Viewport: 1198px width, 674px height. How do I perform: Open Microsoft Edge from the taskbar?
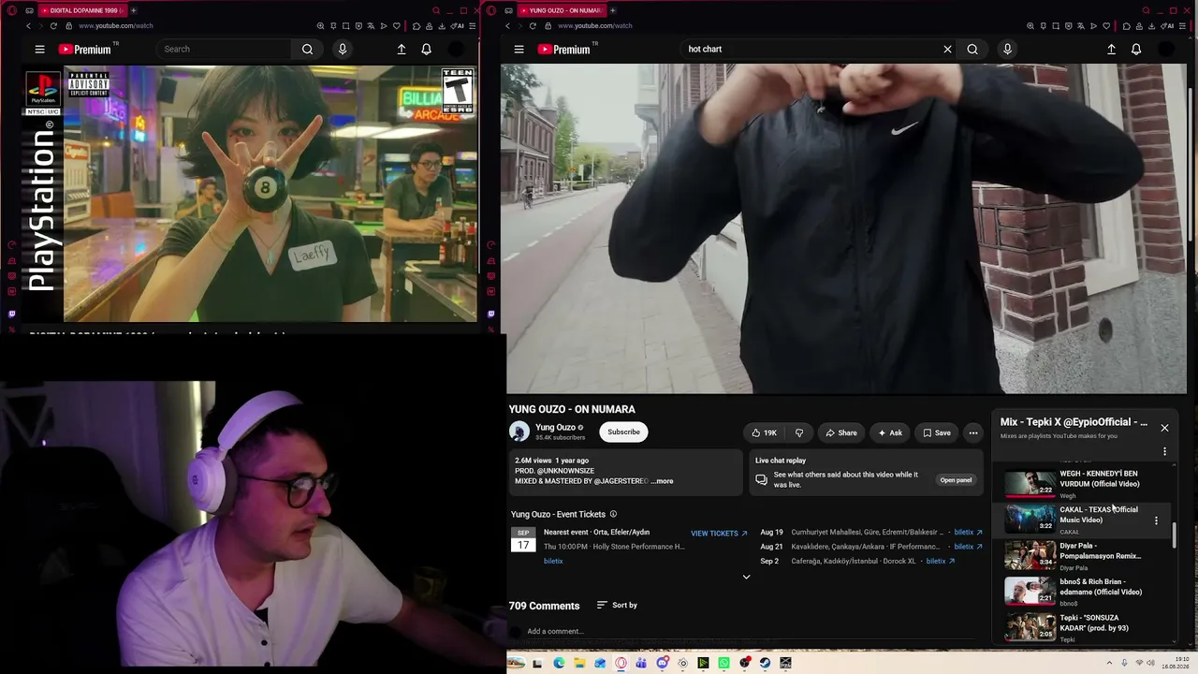pyautogui.click(x=559, y=663)
